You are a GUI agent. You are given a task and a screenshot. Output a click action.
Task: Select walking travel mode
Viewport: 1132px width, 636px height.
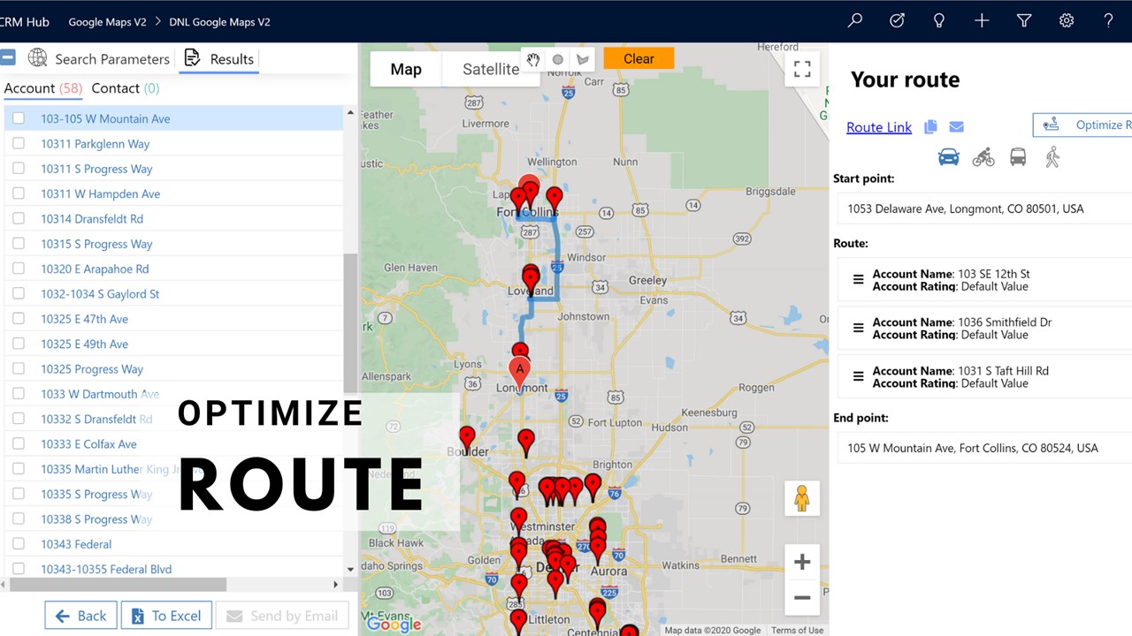pos(1052,157)
